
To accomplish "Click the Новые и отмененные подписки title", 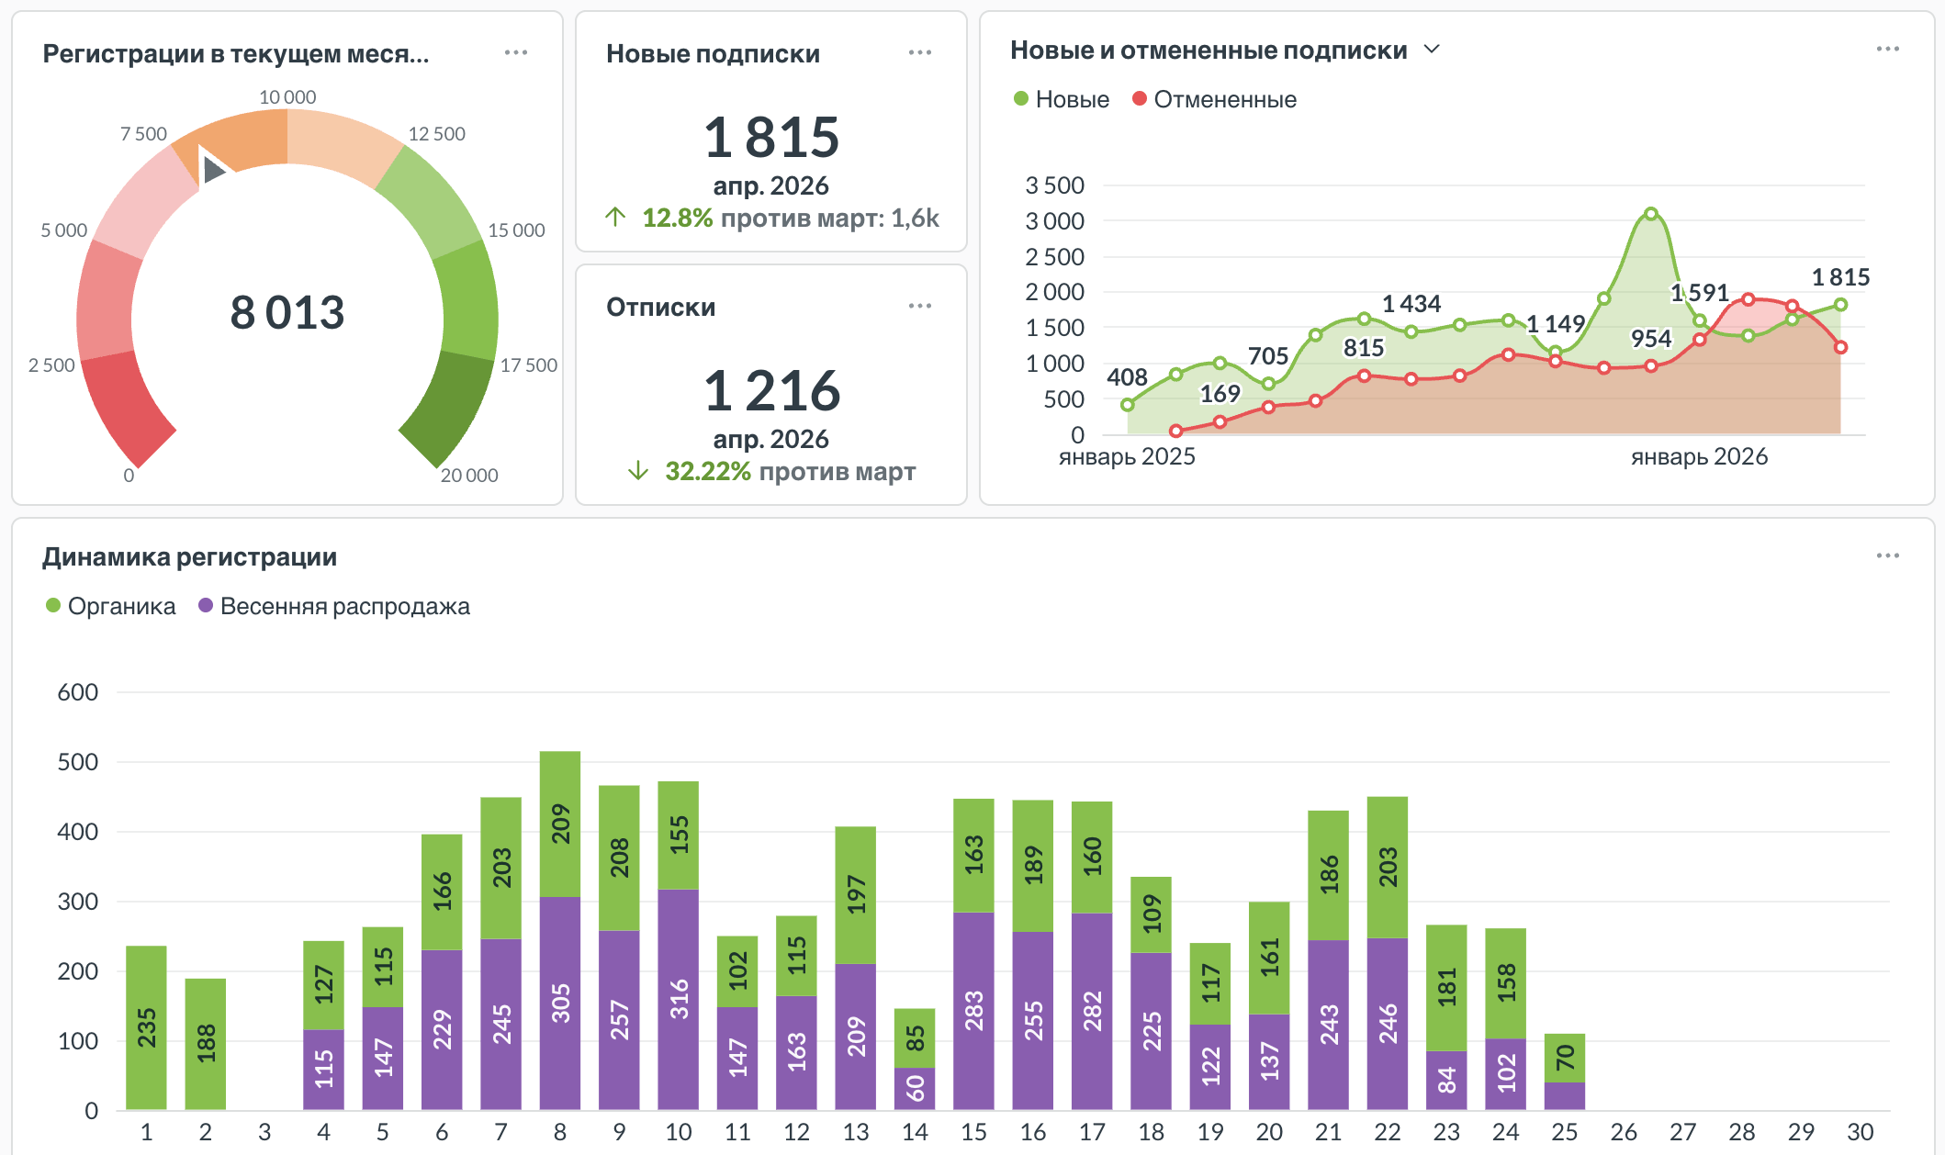I will tap(1208, 50).
